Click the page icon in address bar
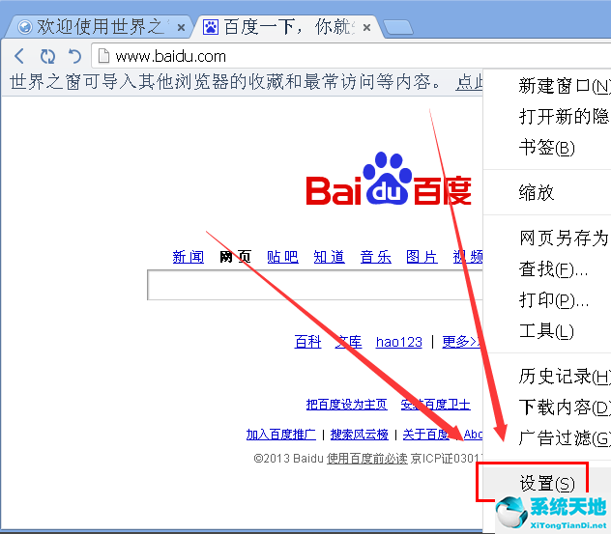Screen dimensions: 611x534 pos(103,56)
